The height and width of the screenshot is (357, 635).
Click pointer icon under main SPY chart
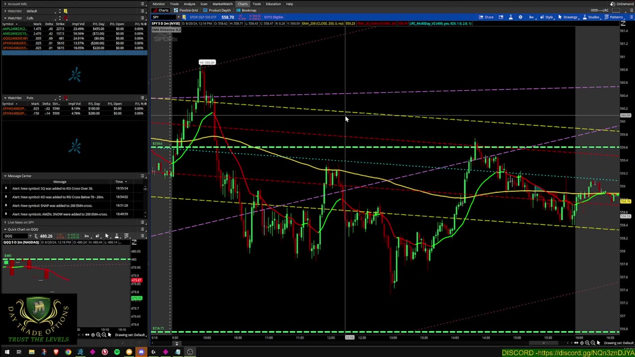coord(598,343)
